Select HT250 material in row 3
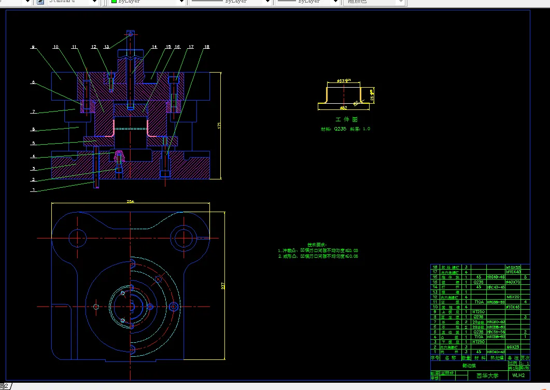 478,342
